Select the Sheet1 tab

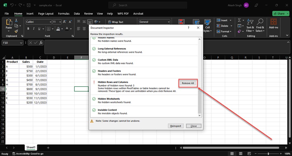click(31, 147)
